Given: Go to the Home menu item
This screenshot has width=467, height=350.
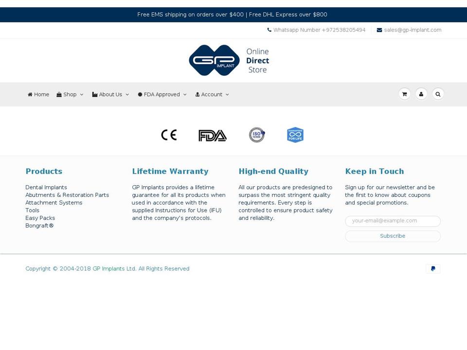Looking at the screenshot, I should (38, 94).
